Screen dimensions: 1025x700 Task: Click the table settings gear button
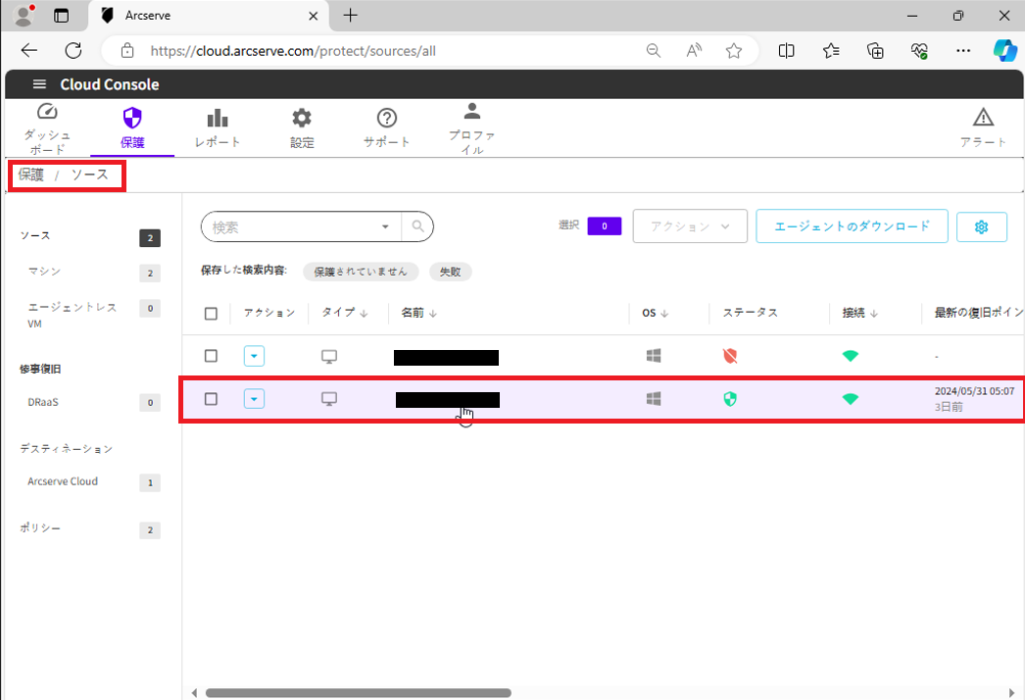981,226
